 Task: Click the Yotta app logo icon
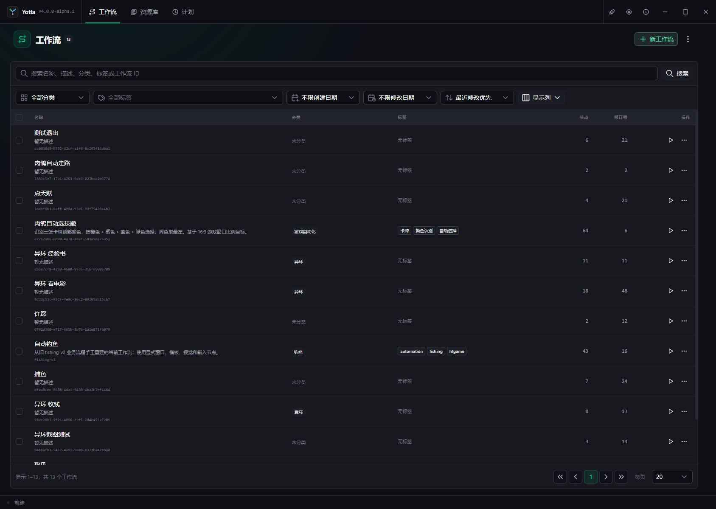(13, 12)
